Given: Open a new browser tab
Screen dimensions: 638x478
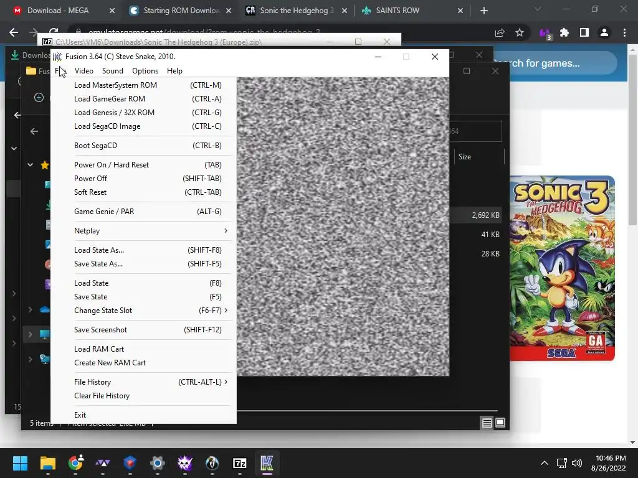Looking at the screenshot, I should coord(483,11).
